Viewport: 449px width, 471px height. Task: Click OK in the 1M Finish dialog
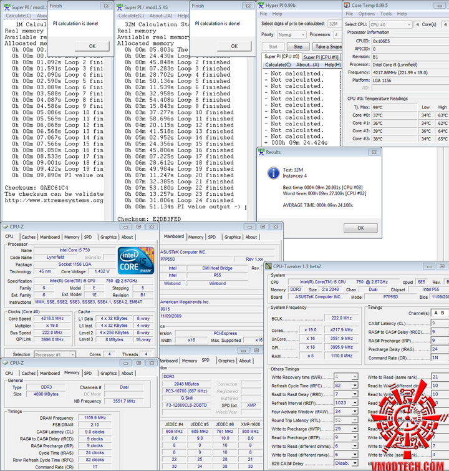pos(92,46)
